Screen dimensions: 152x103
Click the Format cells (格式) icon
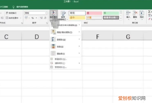tap(142, 13)
